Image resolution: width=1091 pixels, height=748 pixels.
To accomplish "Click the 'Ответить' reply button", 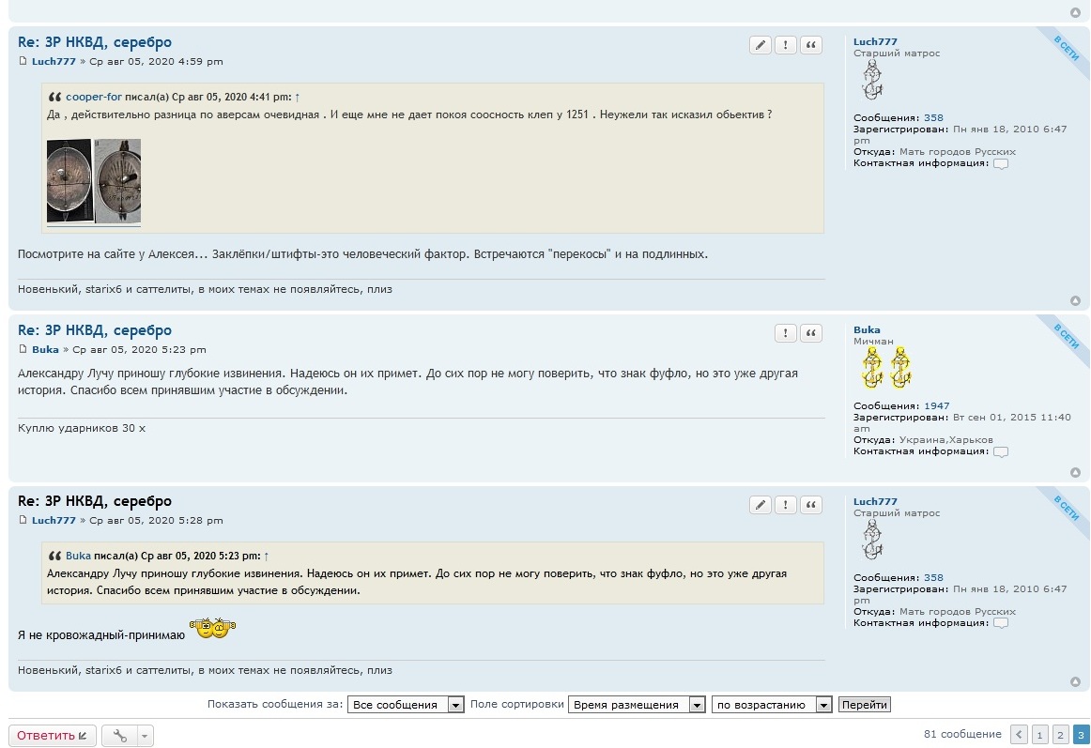I will click(x=53, y=736).
